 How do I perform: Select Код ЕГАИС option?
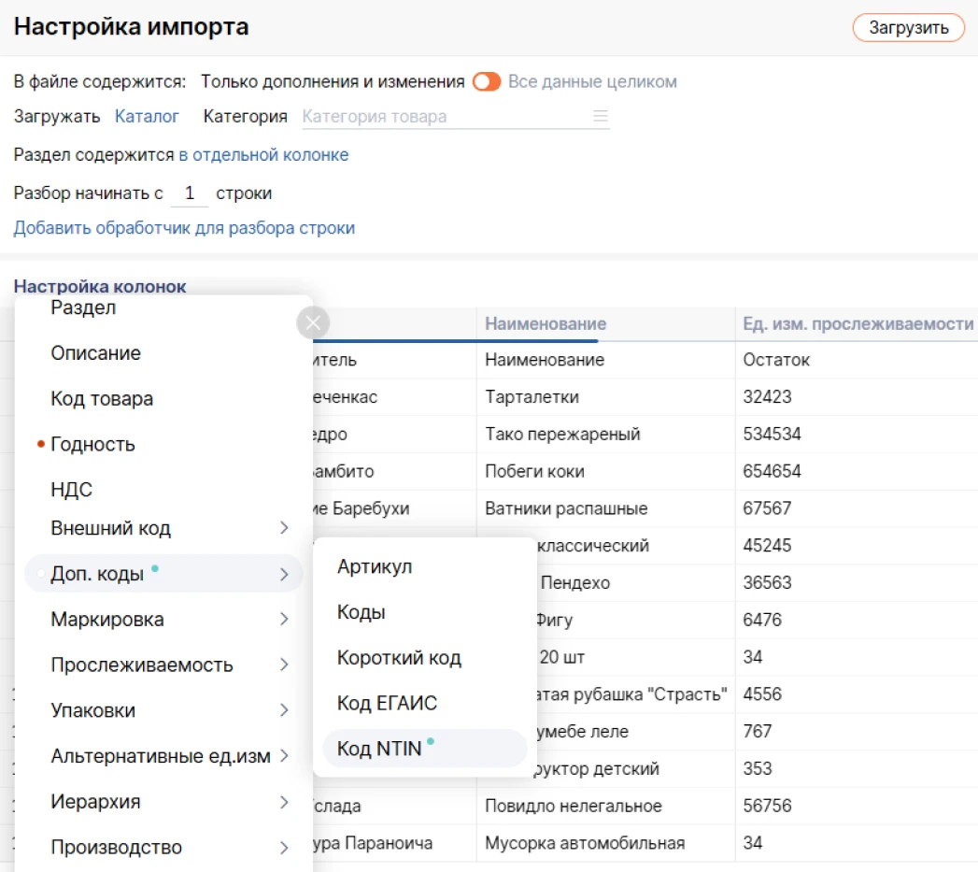tap(387, 704)
